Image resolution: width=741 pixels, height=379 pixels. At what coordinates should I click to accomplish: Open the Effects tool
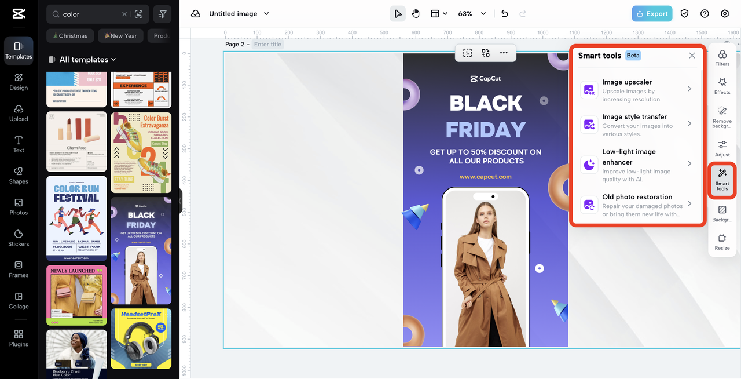coord(722,86)
